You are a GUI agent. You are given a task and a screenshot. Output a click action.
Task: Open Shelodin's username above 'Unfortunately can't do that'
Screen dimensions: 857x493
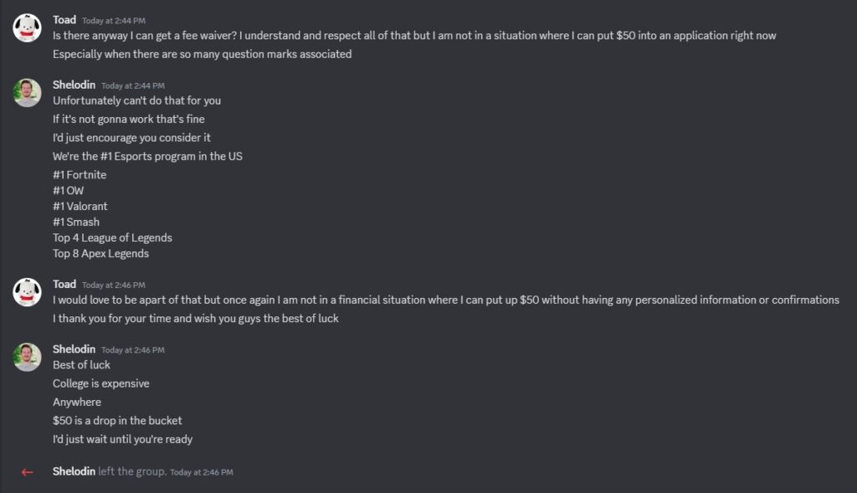click(74, 85)
